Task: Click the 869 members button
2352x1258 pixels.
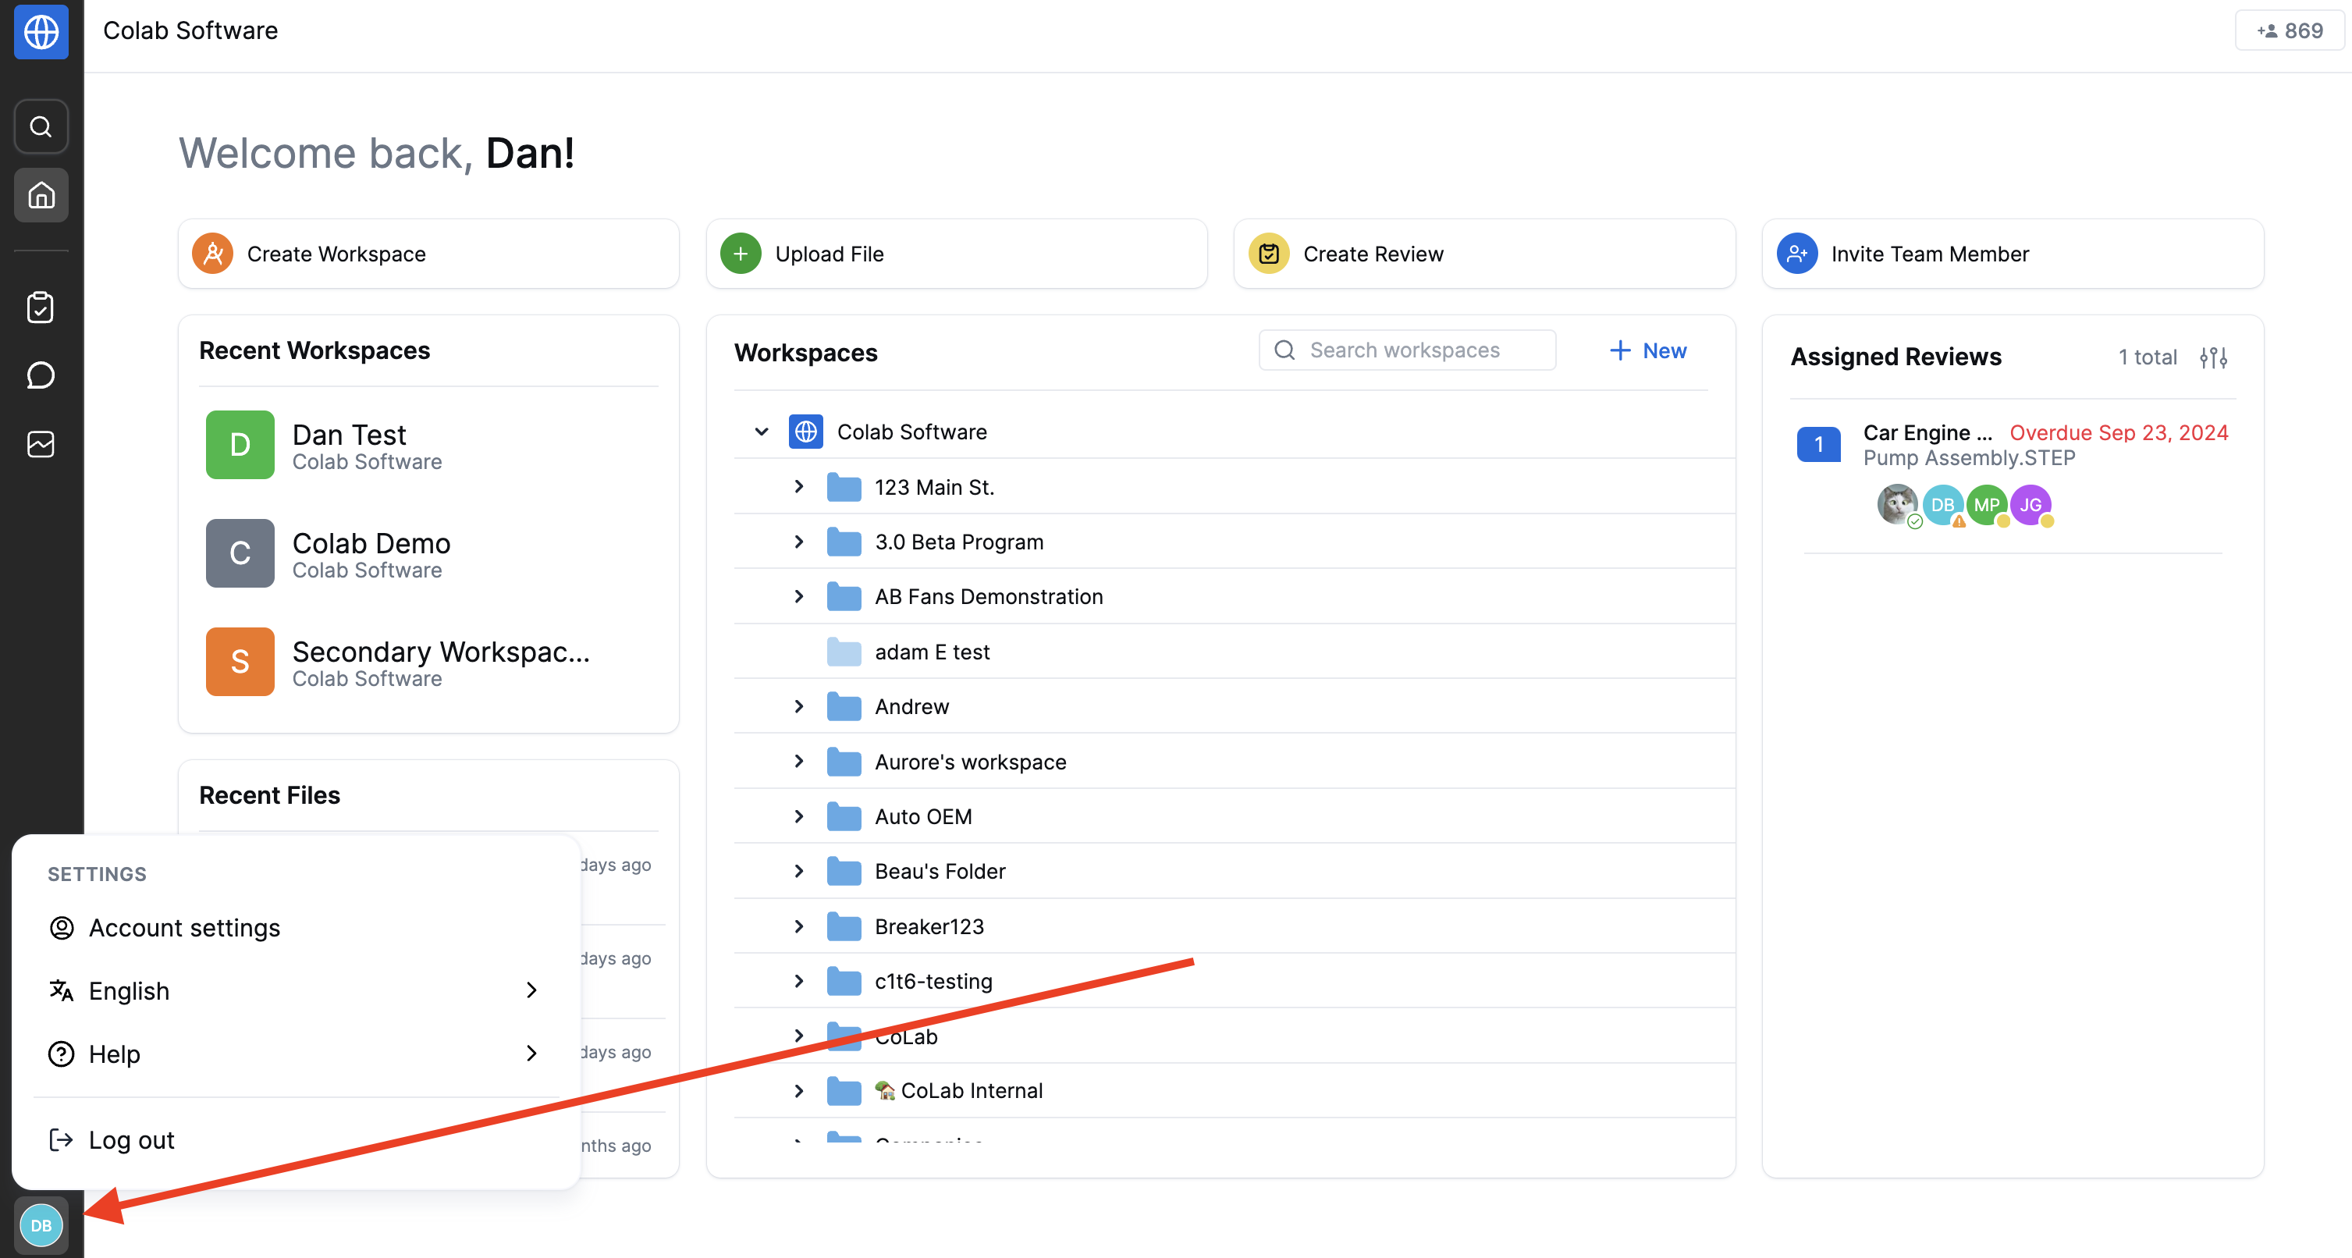Action: click(2289, 31)
